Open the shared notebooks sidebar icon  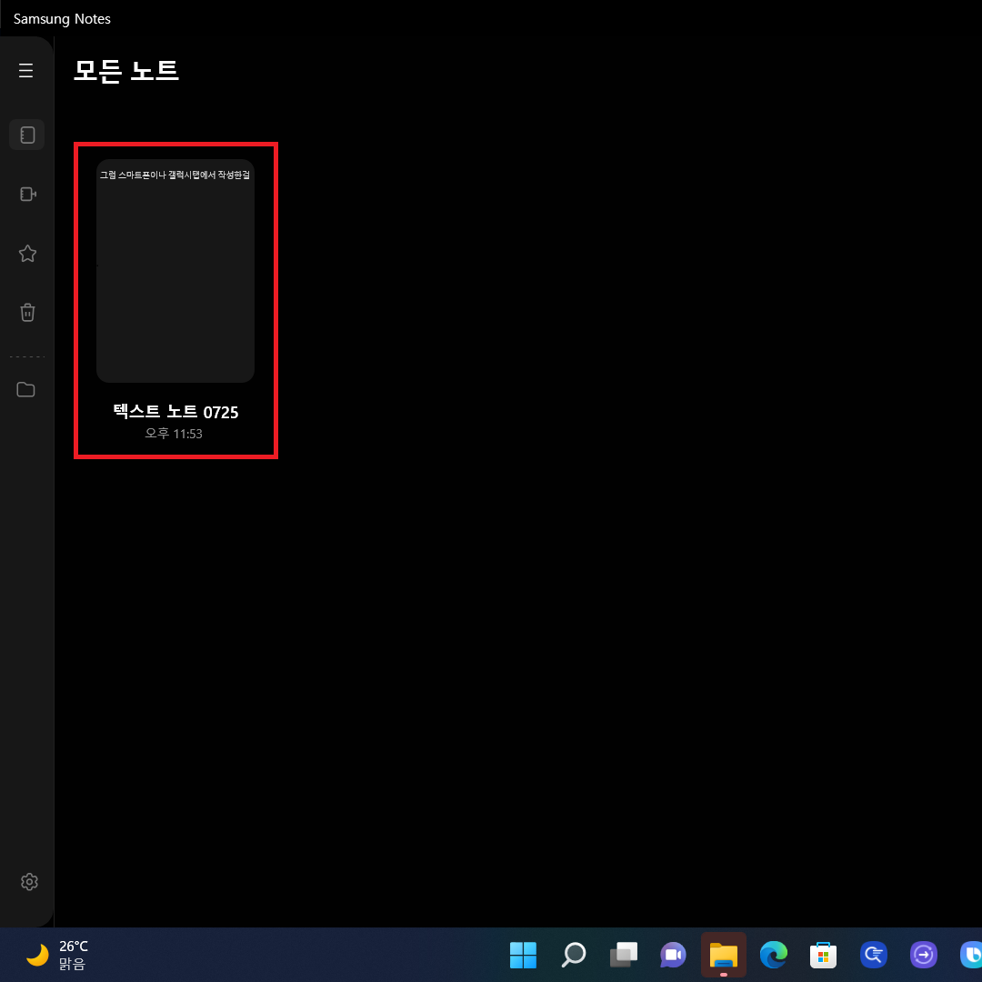(27, 195)
